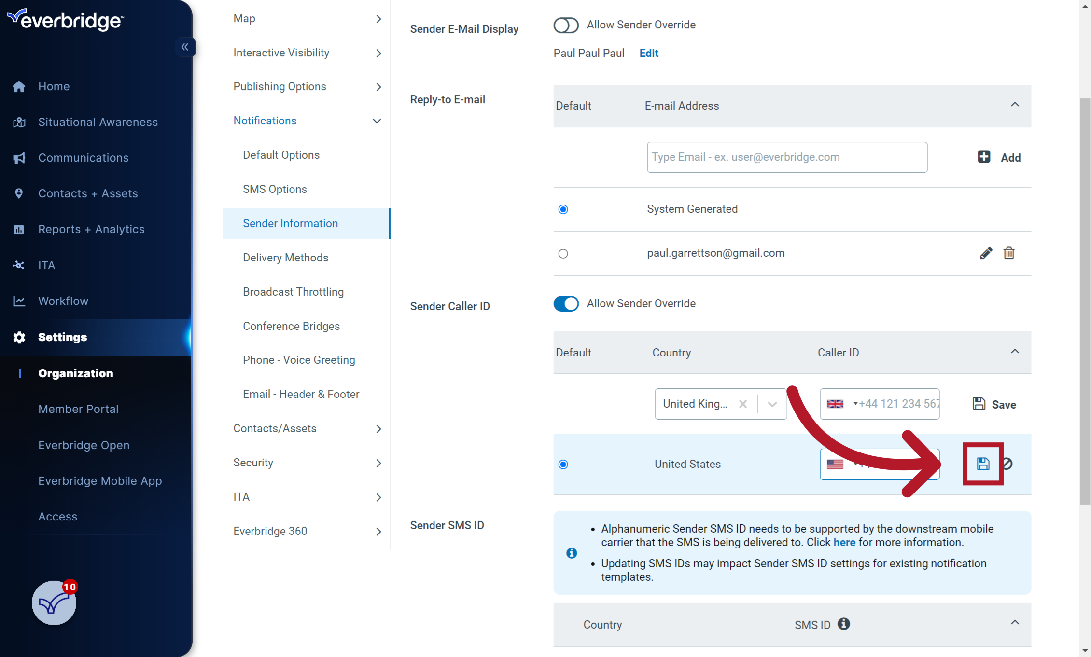This screenshot has width=1091, height=657.
Task: Open Email - Header & Footer item
Action: tap(301, 395)
